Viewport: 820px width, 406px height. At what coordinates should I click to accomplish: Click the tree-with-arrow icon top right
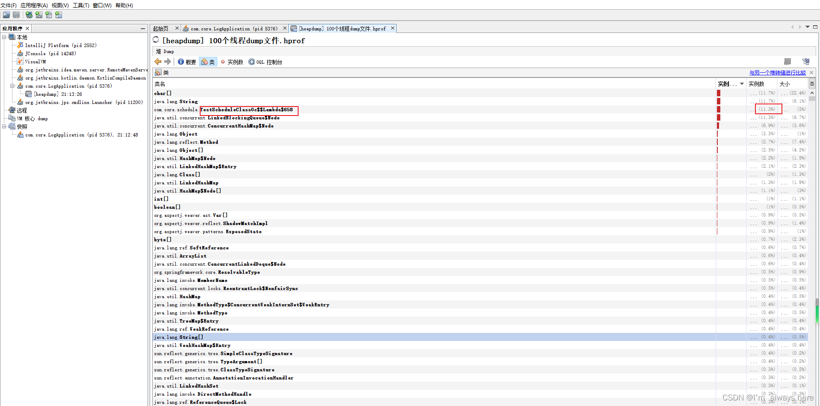click(806, 62)
